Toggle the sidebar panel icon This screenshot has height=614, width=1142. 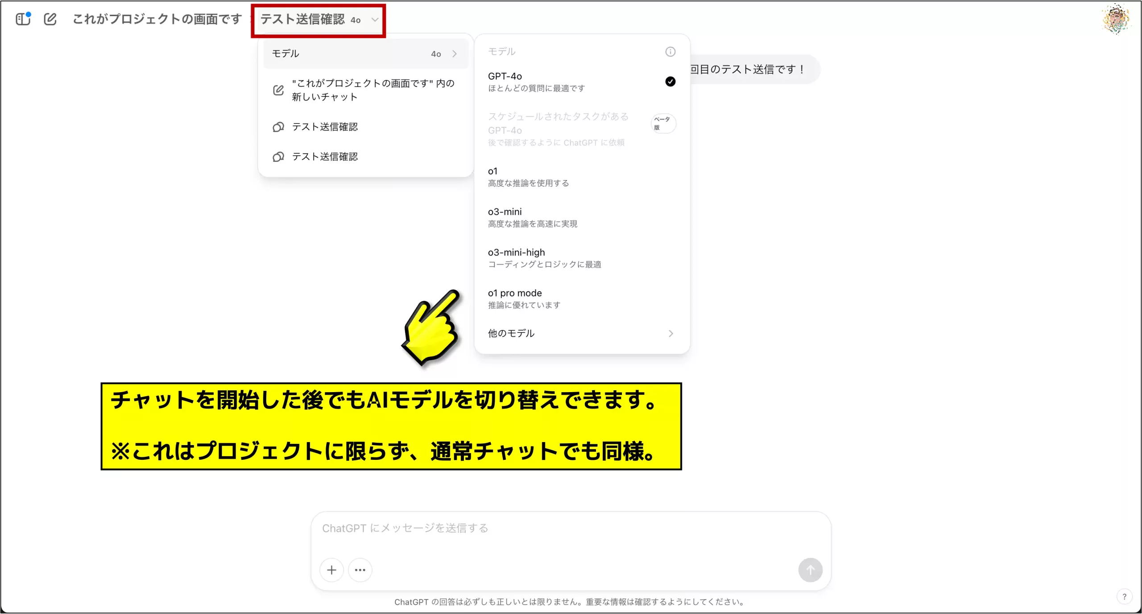click(x=23, y=19)
